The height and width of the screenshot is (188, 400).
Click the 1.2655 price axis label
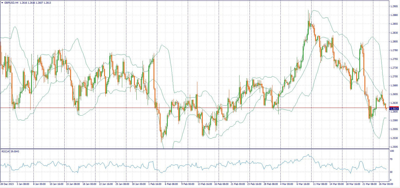click(x=394, y=94)
